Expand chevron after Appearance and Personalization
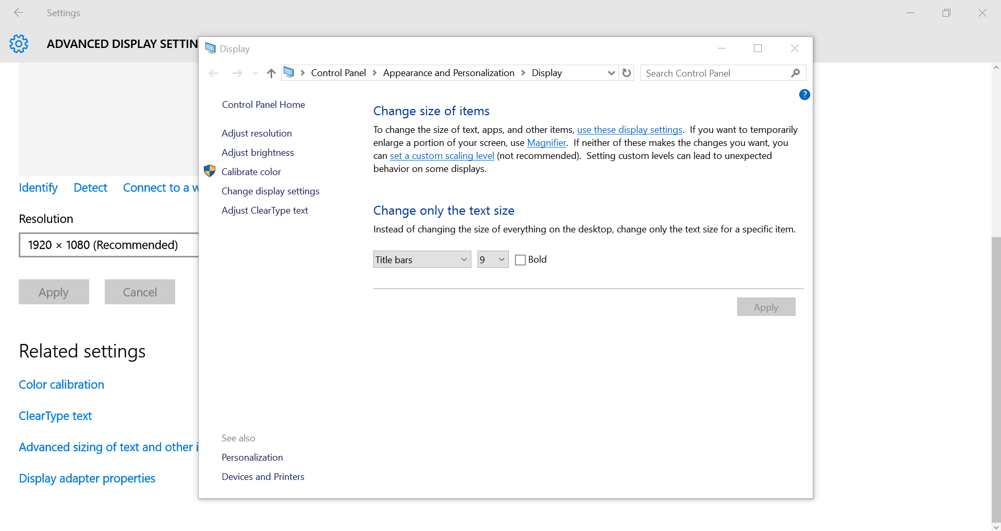The height and width of the screenshot is (531, 1001). (523, 73)
